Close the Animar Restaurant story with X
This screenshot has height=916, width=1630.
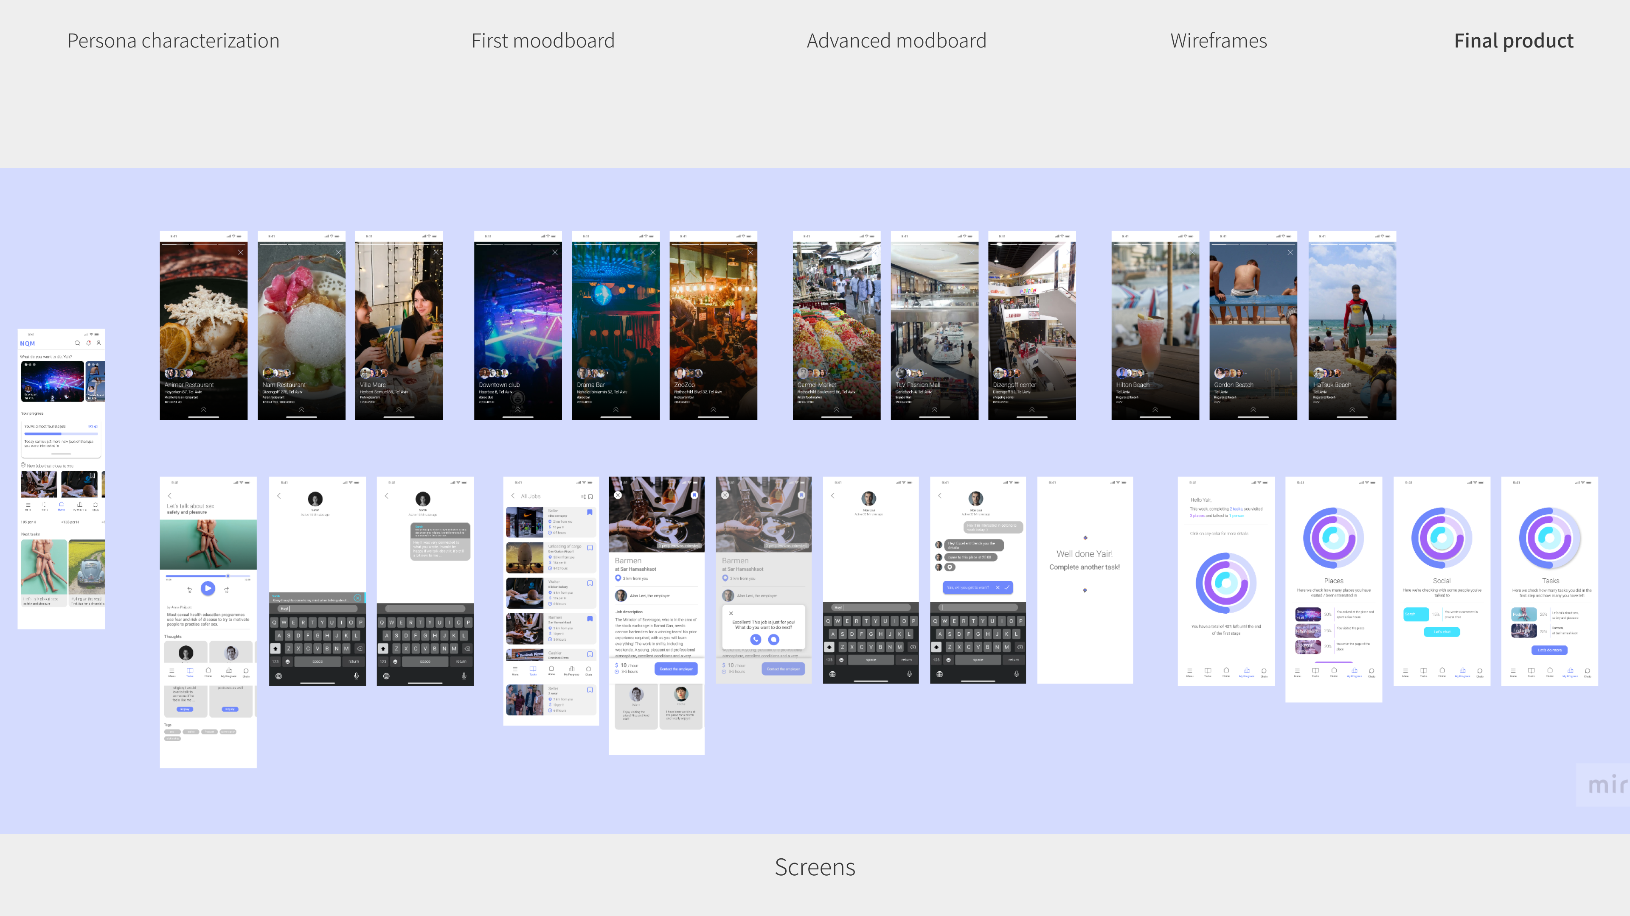[x=240, y=252]
